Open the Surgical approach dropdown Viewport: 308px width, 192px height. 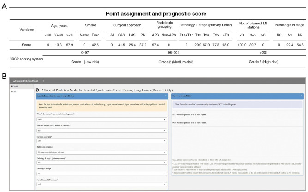tap(102, 141)
